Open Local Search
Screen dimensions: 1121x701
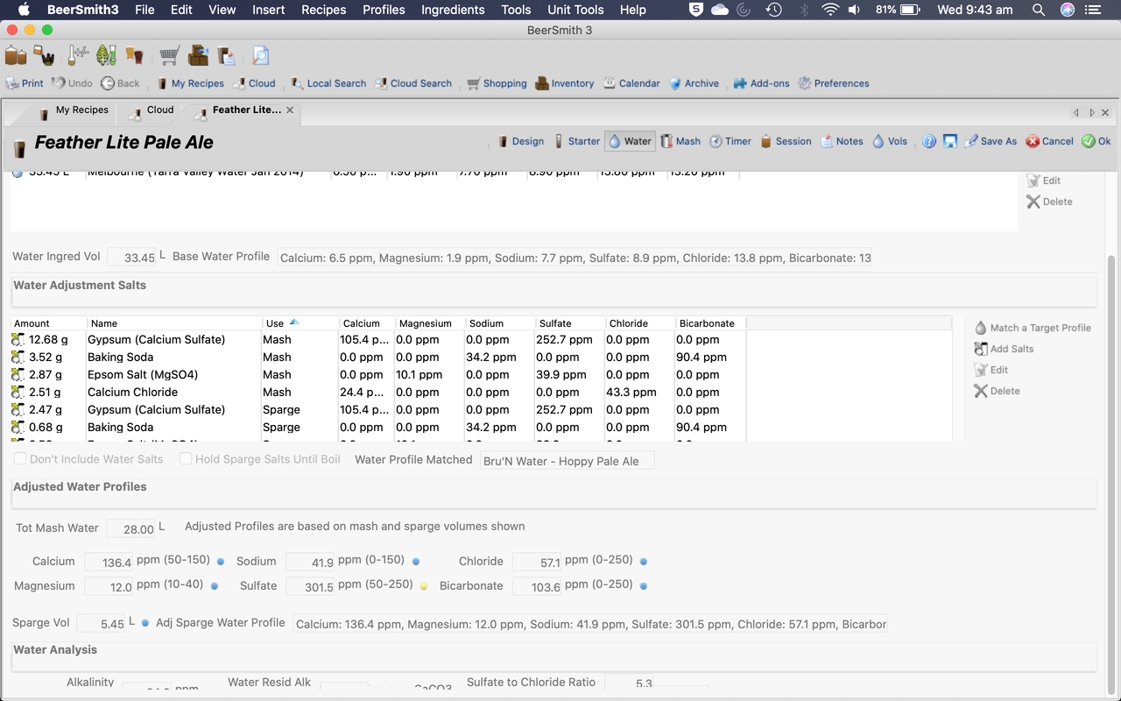click(x=328, y=83)
